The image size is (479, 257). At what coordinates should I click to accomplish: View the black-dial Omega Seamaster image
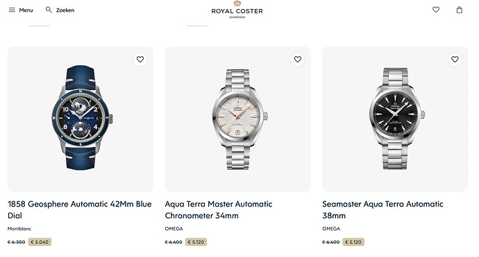pyautogui.click(x=395, y=118)
